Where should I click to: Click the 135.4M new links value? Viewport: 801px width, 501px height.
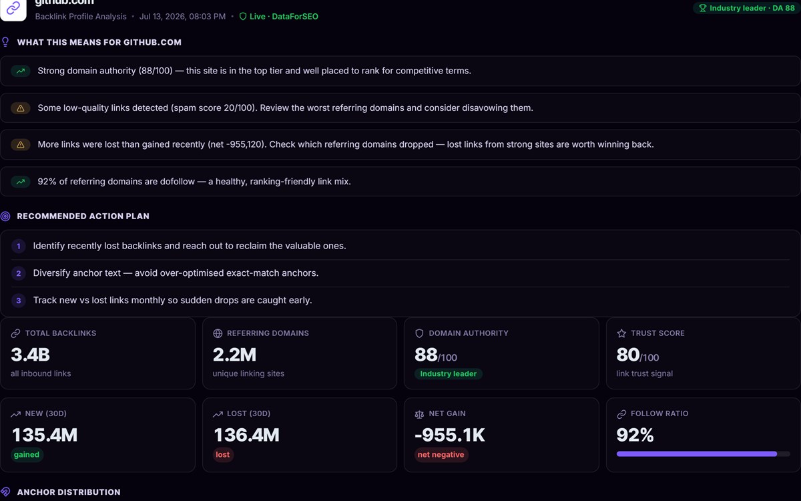tap(45, 436)
